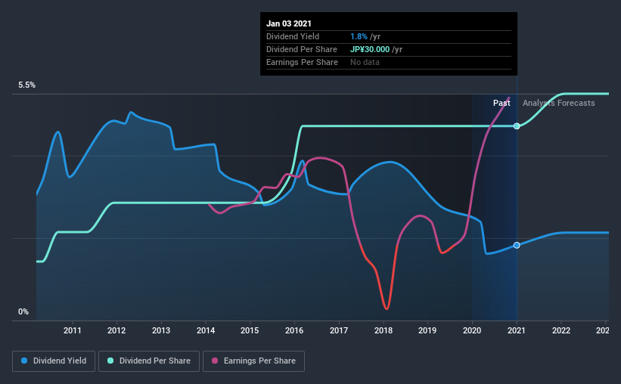The image size is (621, 384).
Task: Click the 1.8% dividend yield value in tooltip
Action: pos(359,36)
